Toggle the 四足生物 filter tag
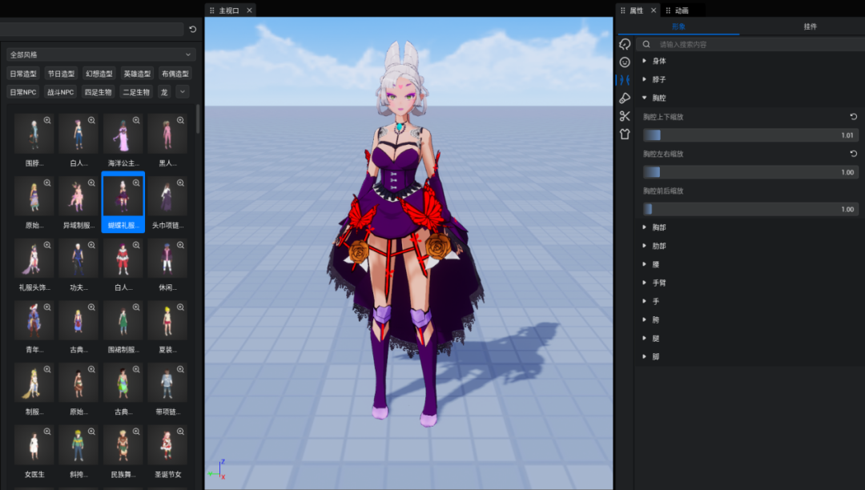This screenshot has height=490, width=865. [99, 92]
